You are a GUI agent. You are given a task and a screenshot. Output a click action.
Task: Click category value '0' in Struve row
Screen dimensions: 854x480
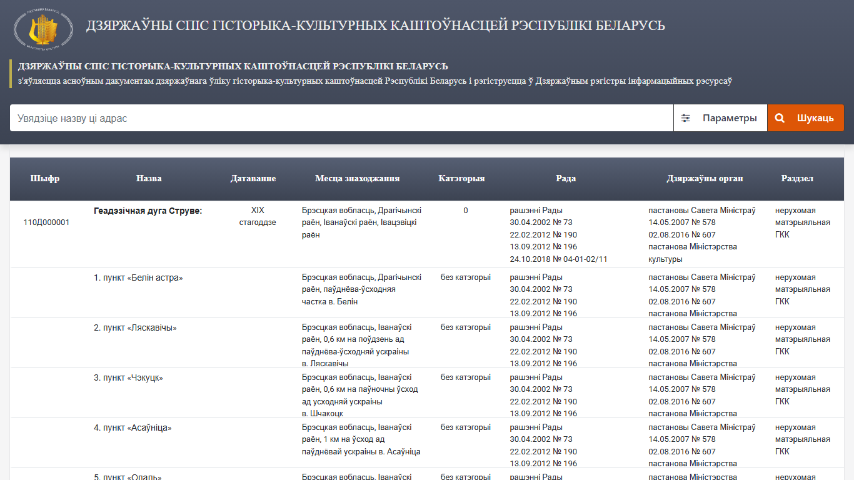click(466, 211)
